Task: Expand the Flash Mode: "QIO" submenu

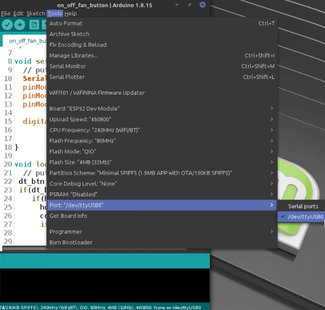Action: 162,152
